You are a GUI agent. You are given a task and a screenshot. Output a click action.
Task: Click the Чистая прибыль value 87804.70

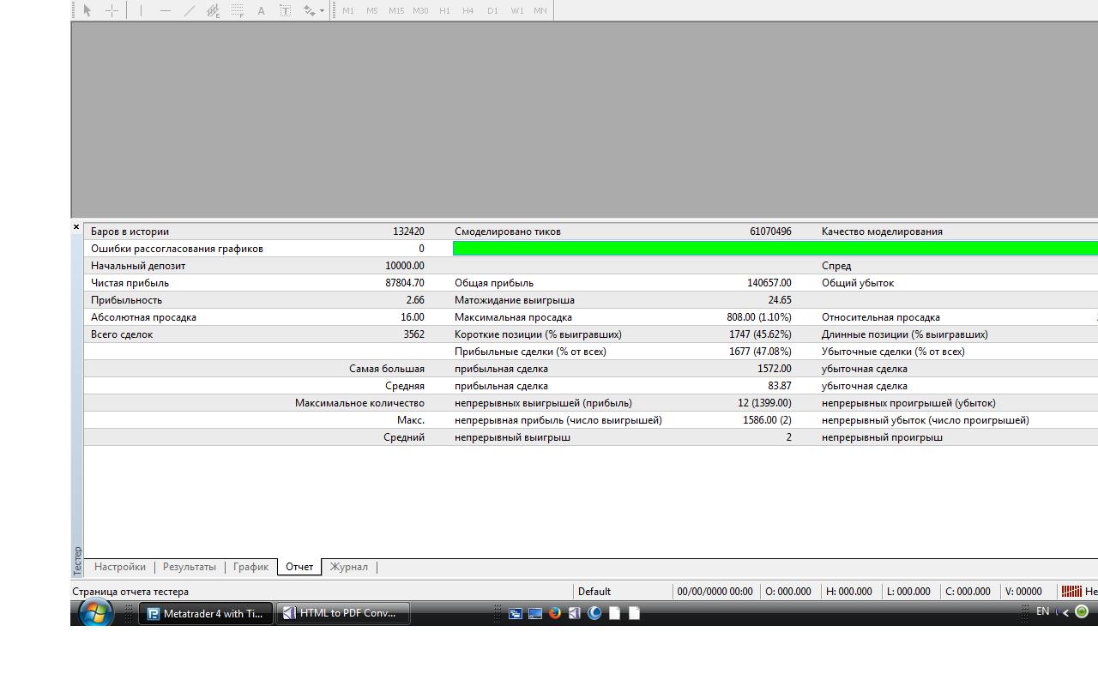click(x=405, y=283)
